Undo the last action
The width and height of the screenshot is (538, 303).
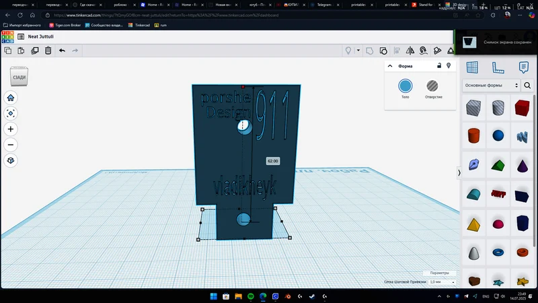click(62, 50)
